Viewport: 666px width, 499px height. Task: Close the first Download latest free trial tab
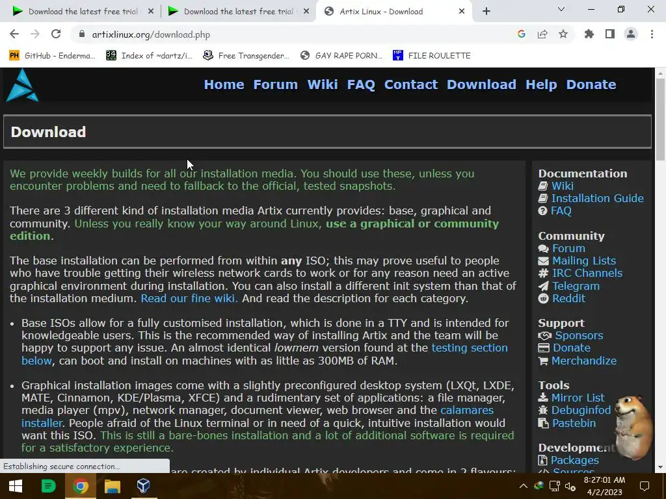tap(151, 12)
